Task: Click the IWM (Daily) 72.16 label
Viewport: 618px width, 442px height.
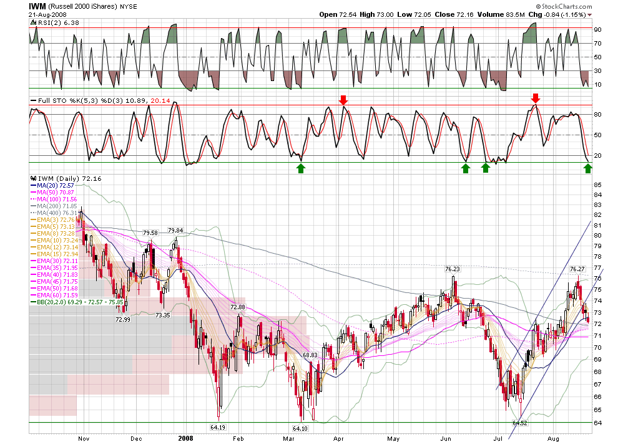Action: coord(70,179)
